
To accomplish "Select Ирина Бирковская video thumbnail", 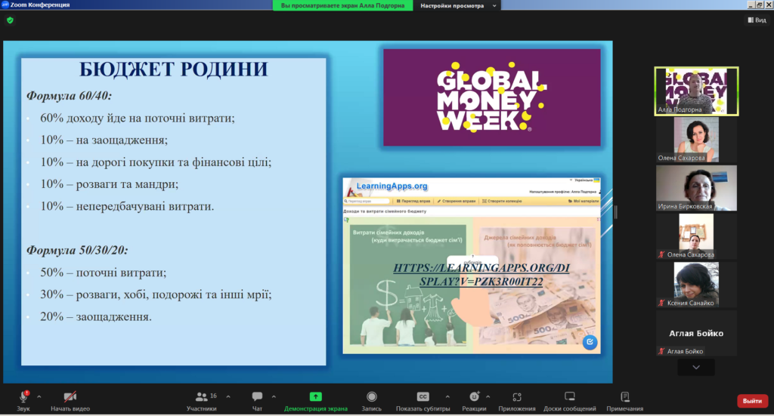I will tap(696, 188).
